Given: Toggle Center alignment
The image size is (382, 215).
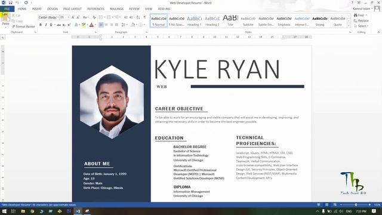Looking at the screenshot, I should coord(106,25).
